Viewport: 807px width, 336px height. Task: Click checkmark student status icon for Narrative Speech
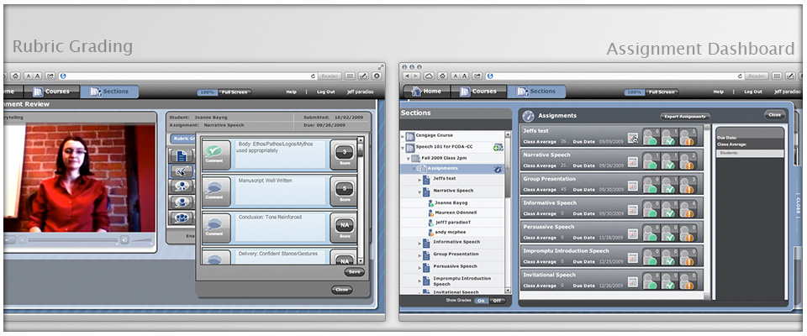[x=668, y=161]
